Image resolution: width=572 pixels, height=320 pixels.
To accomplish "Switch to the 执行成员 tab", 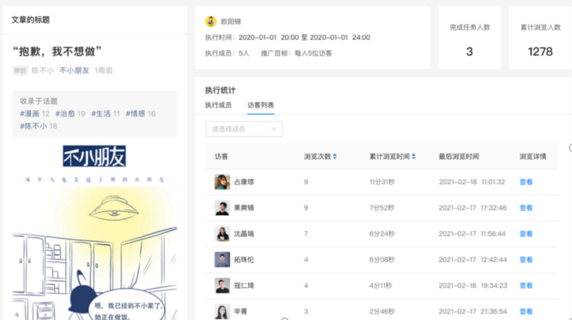I will tap(218, 105).
